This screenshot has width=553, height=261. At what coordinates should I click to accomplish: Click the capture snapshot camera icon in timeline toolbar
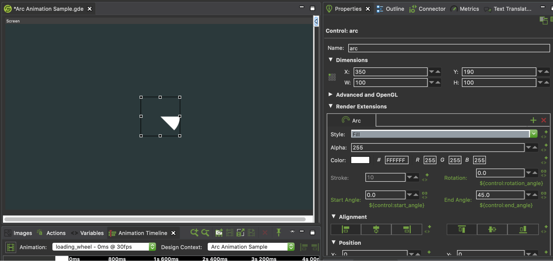coord(219,233)
